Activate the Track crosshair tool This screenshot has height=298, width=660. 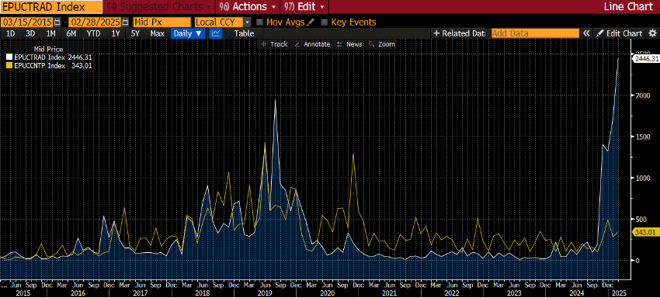[274, 44]
